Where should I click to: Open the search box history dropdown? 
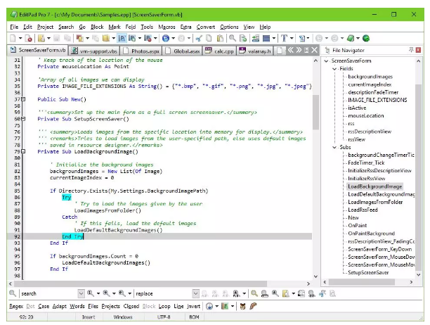coord(81,293)
